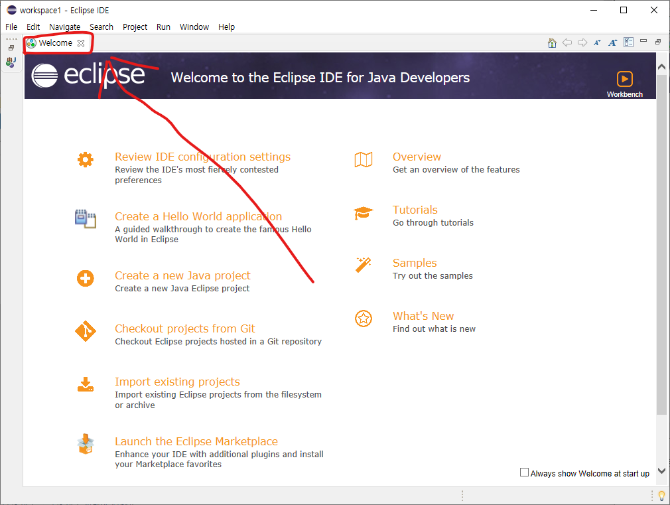Open the Samples link

click(x=415, y=263)
